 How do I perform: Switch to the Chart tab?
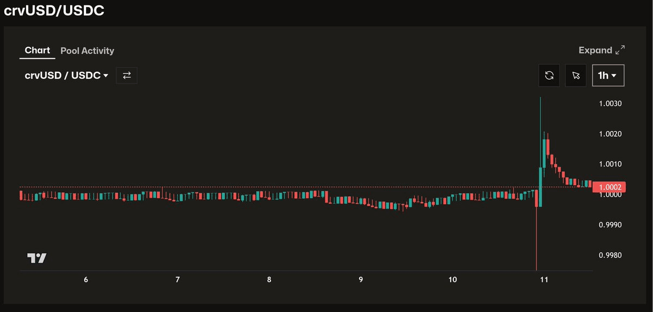(x=38, y=50)
